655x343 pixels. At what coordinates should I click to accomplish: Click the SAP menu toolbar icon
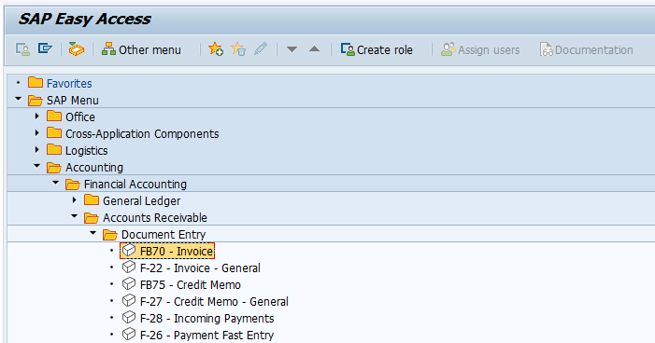tap(45, 48)
